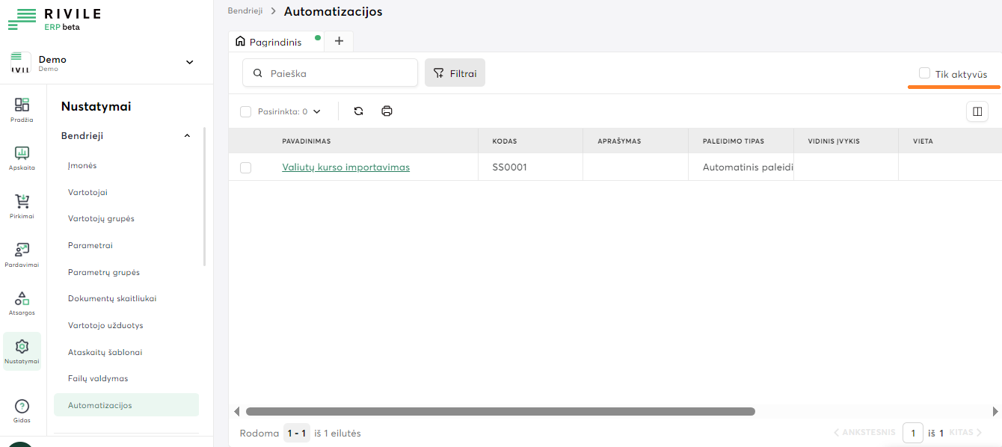Go to Pirkimai purchases cart icon
This screenshot has height=447, width=1002.
pyautogui.click(x=22, y=202)
